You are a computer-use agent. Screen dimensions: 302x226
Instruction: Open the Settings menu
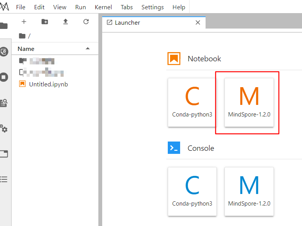pyautogui.click(x=152, y=7)
